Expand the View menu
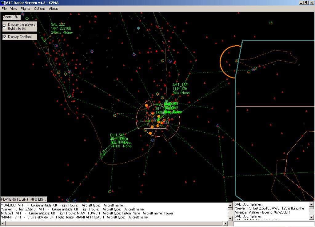 pos(14,9)
